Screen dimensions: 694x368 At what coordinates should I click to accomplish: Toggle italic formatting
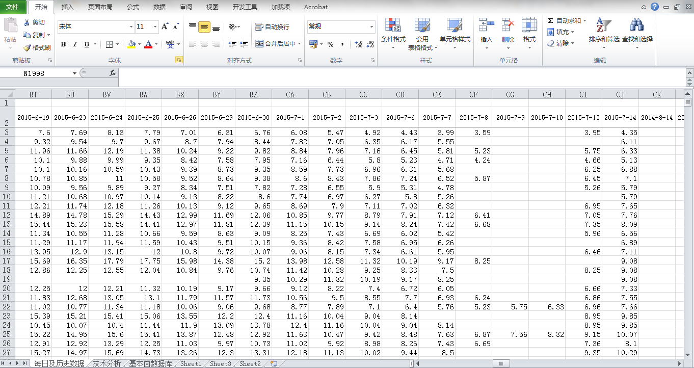75,44
